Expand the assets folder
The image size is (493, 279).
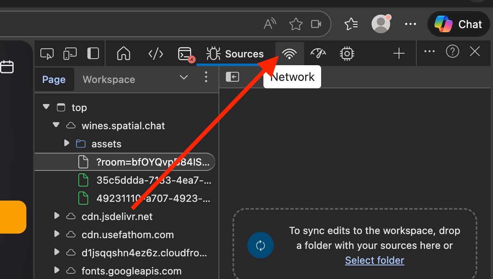click(66, 143)
